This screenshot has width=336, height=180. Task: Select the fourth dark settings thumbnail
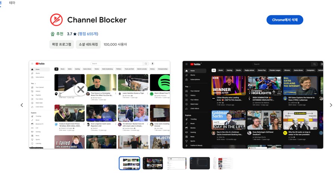coord(200,163)
